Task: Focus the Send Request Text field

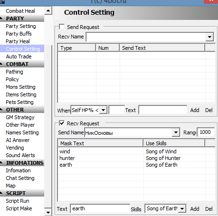Action: [x=163, y=110]
